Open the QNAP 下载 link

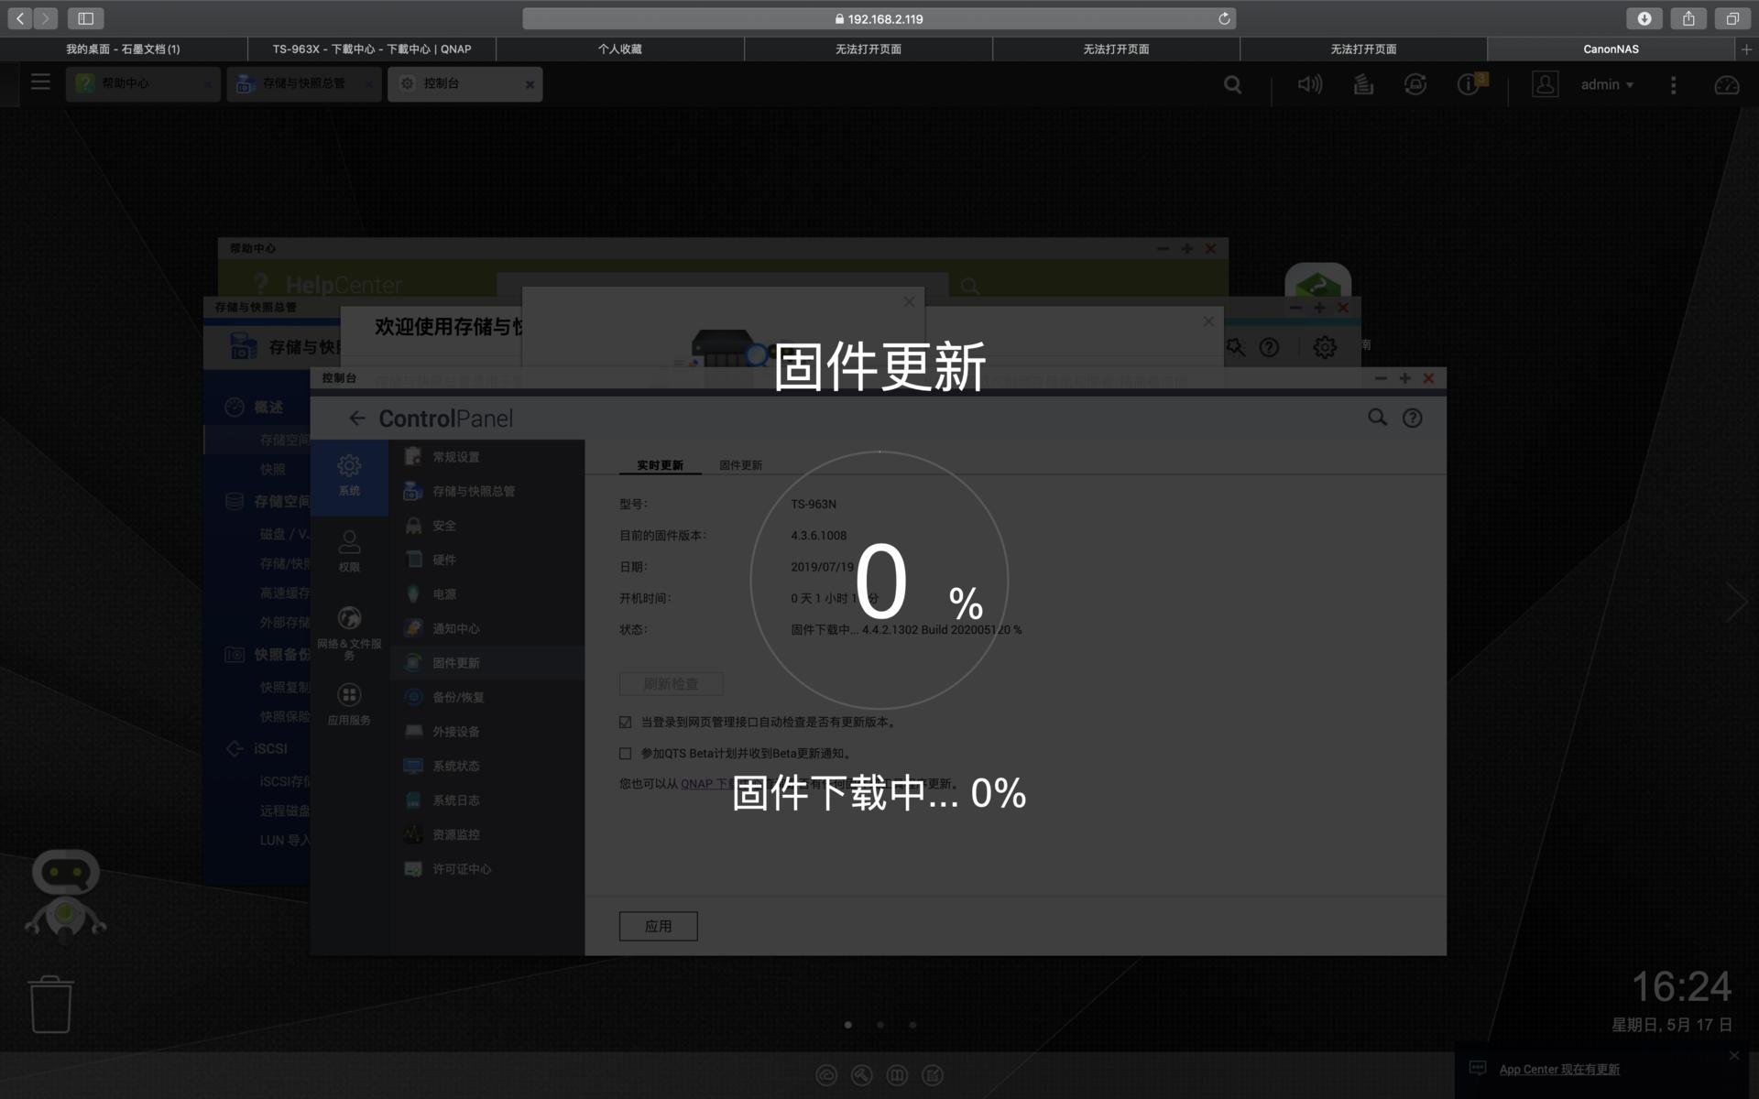[701, 785]
